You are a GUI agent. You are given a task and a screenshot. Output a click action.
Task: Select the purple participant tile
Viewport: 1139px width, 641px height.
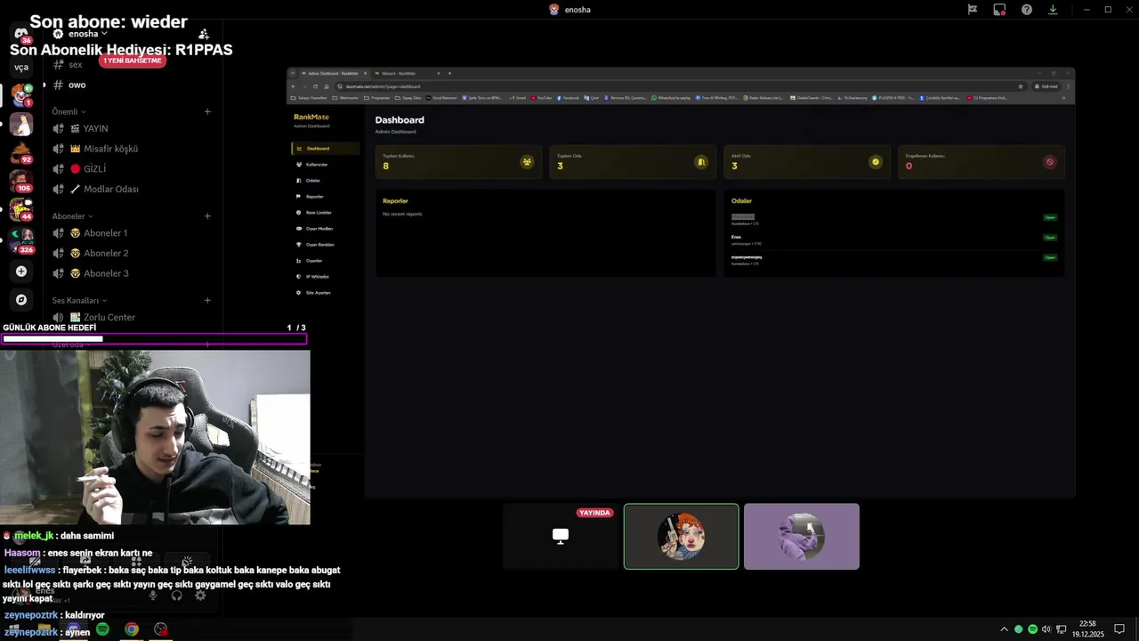point(802,536)
